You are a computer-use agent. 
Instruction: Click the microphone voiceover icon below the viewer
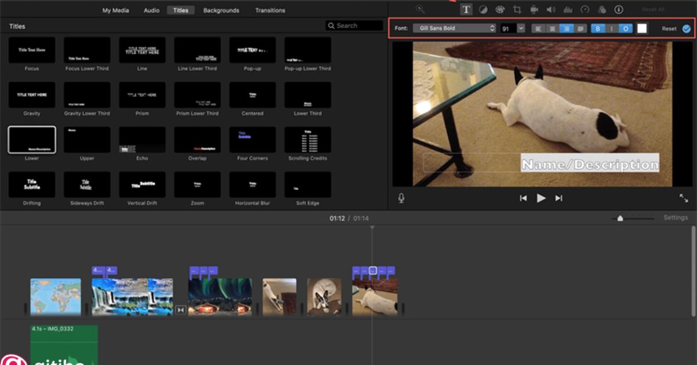point(403,198)
